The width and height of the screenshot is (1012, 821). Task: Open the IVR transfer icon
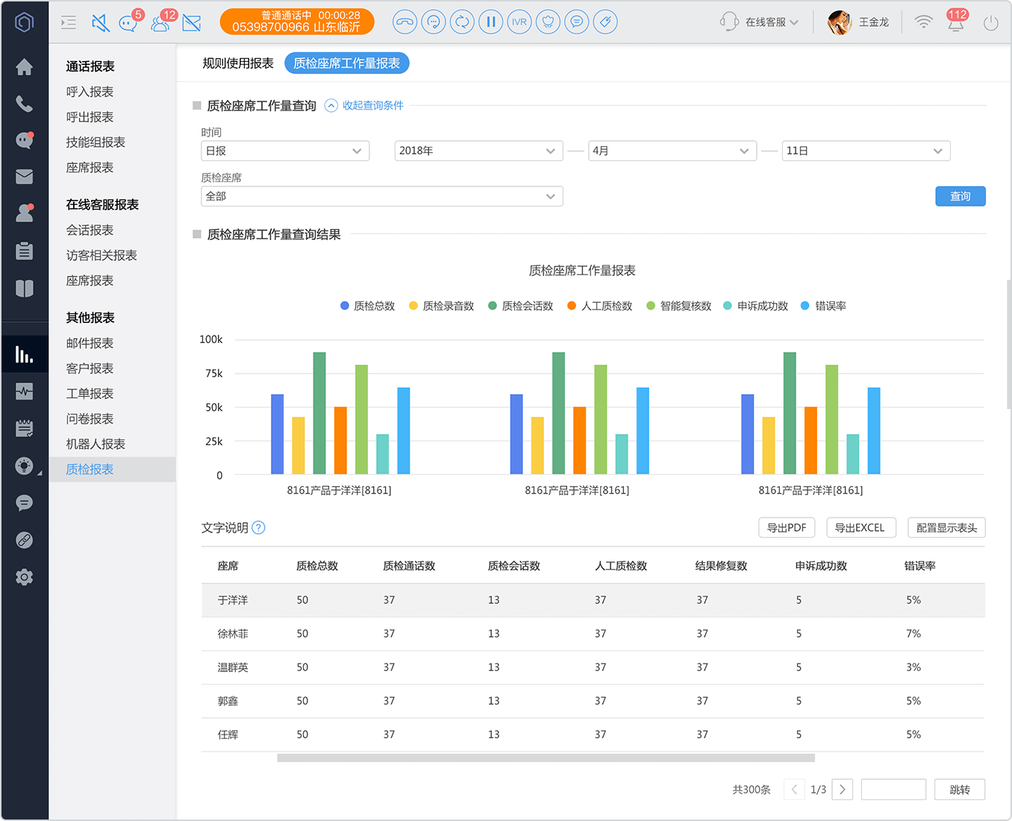519,22
